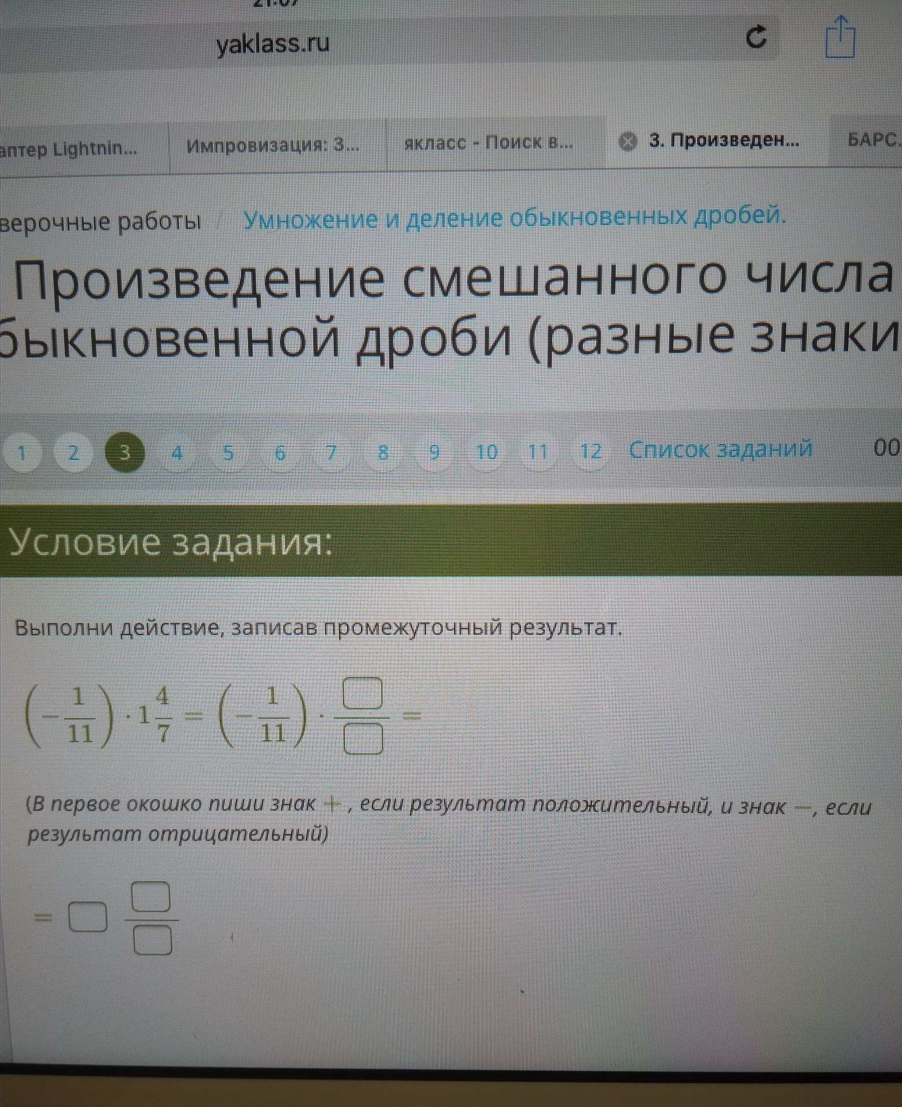The height and width of the screenshot is (1107, 902).
Task: Close the '3. Произведен...' tab
Action: tap(627, 141)
